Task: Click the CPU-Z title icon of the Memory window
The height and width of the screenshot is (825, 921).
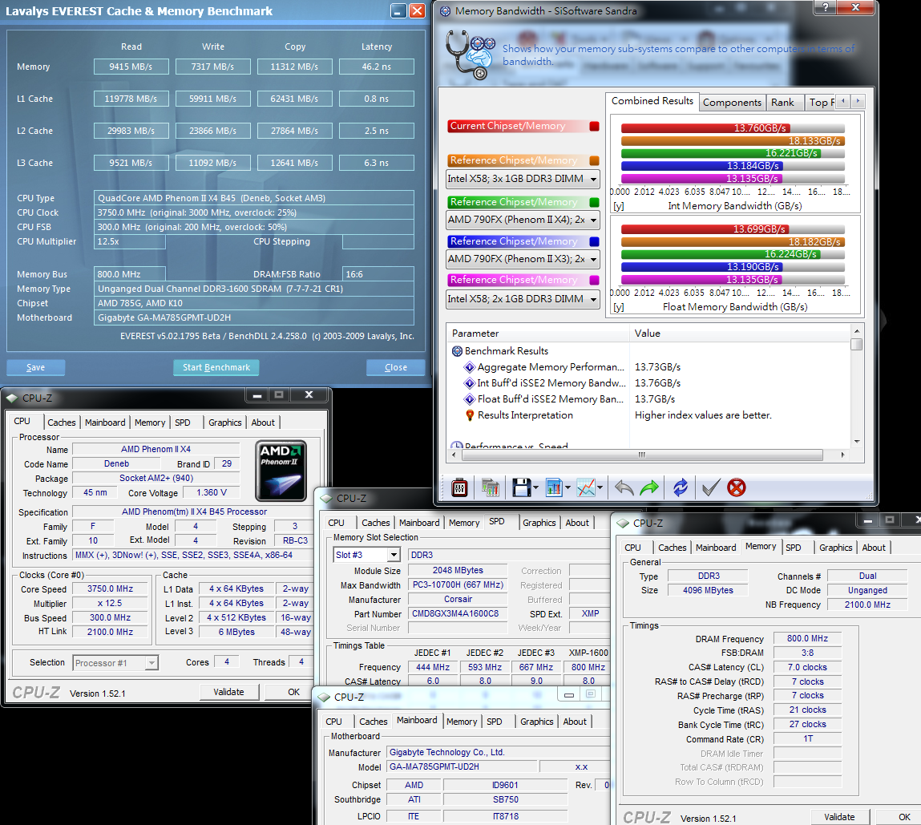Action: coord(623,523)
